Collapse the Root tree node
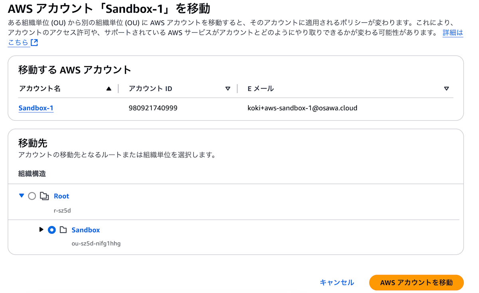479x293 pixels. pyautogui.click(x=22, y=196)
